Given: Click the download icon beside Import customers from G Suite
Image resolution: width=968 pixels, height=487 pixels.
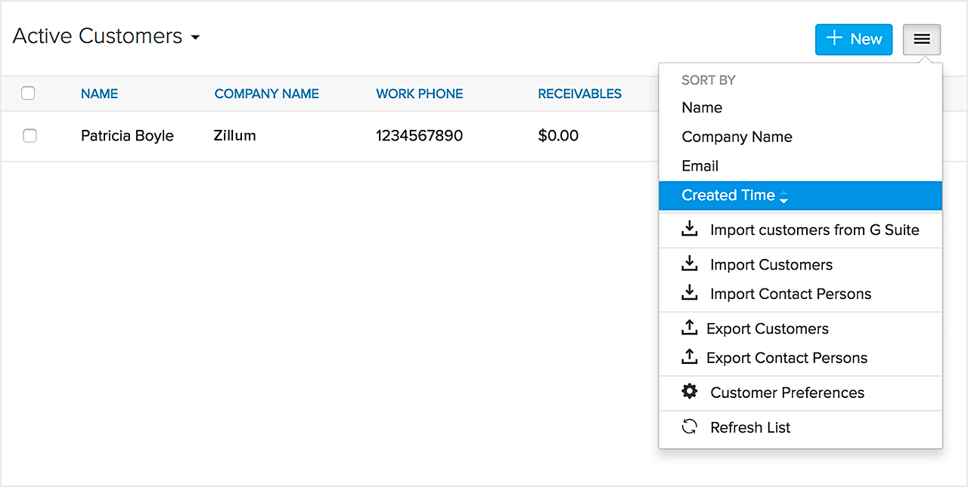Looking at the screenshot, I should [x=689, y=229].
